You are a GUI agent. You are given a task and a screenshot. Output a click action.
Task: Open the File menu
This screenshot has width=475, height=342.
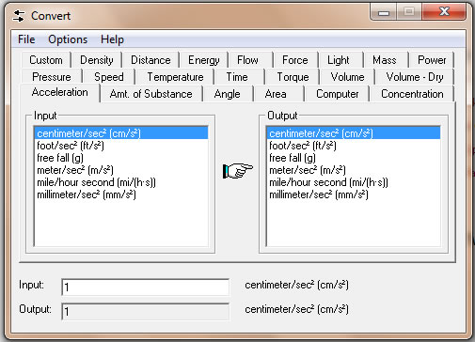[x=26, y=39]
